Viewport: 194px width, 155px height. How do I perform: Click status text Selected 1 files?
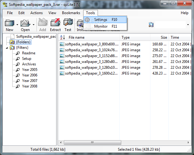pos(139,149)
